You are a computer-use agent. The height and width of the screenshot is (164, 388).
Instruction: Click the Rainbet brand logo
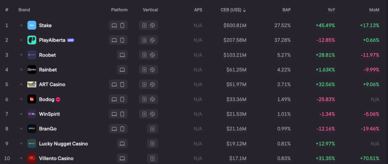(x=32, y=69)
